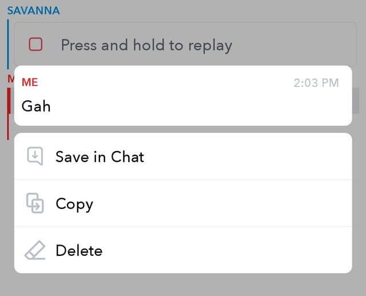Click the Copy overlapping-pages icon
The height and width of the screenshot is (296, 366).
click(x=35, y=203)
